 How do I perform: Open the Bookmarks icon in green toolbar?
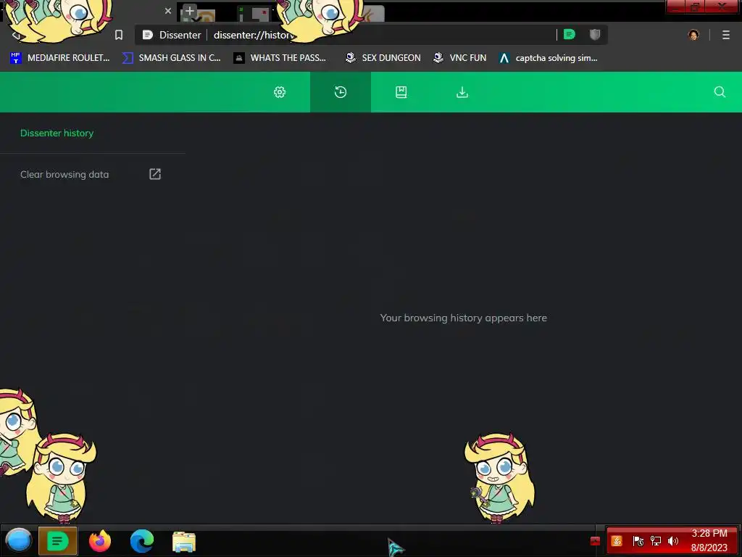pyautogui.click(x=401, y=92)
